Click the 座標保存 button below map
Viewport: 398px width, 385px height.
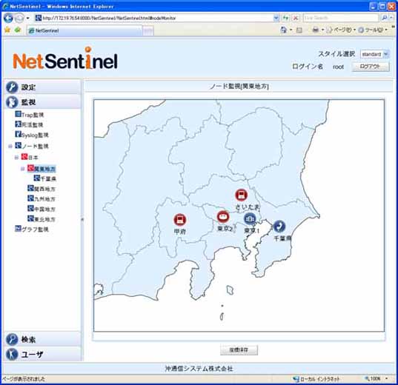click(x=239, y=350)
